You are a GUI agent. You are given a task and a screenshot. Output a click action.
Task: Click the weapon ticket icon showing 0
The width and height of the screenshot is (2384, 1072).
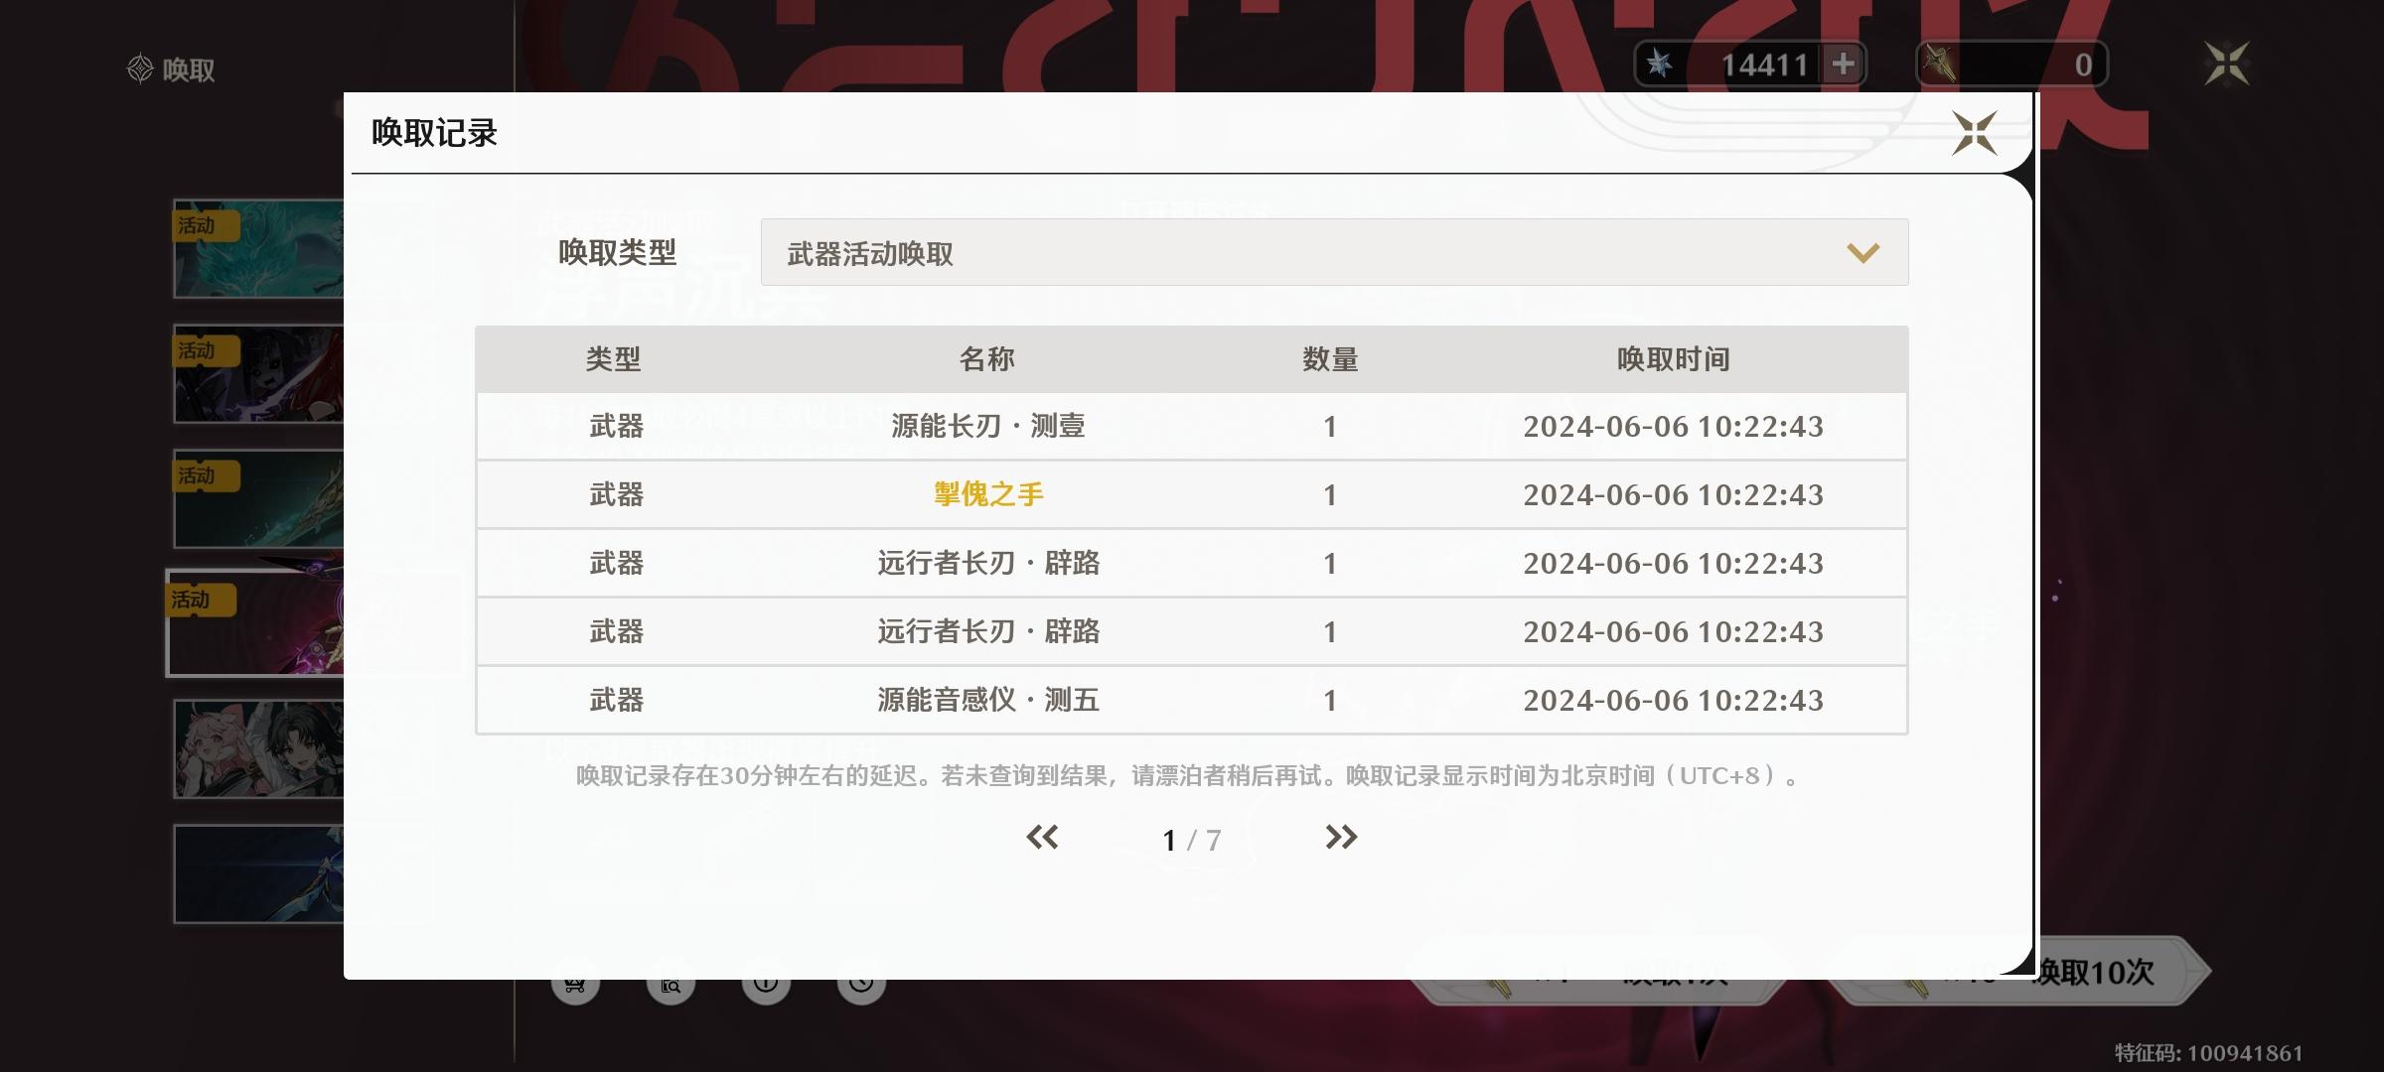click(1939, 65)
